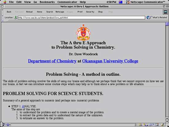Open the Bookmarks menu
The width and height of the screenshot is (169, 127).
(47, 2)
